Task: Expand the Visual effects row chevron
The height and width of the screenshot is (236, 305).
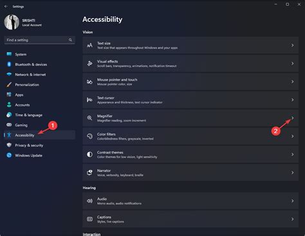Action: [292, 63]
